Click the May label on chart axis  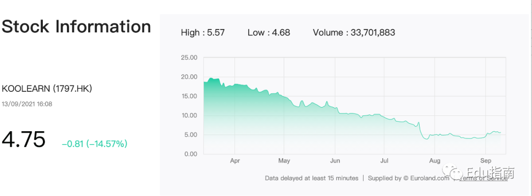tap(284, 161)
